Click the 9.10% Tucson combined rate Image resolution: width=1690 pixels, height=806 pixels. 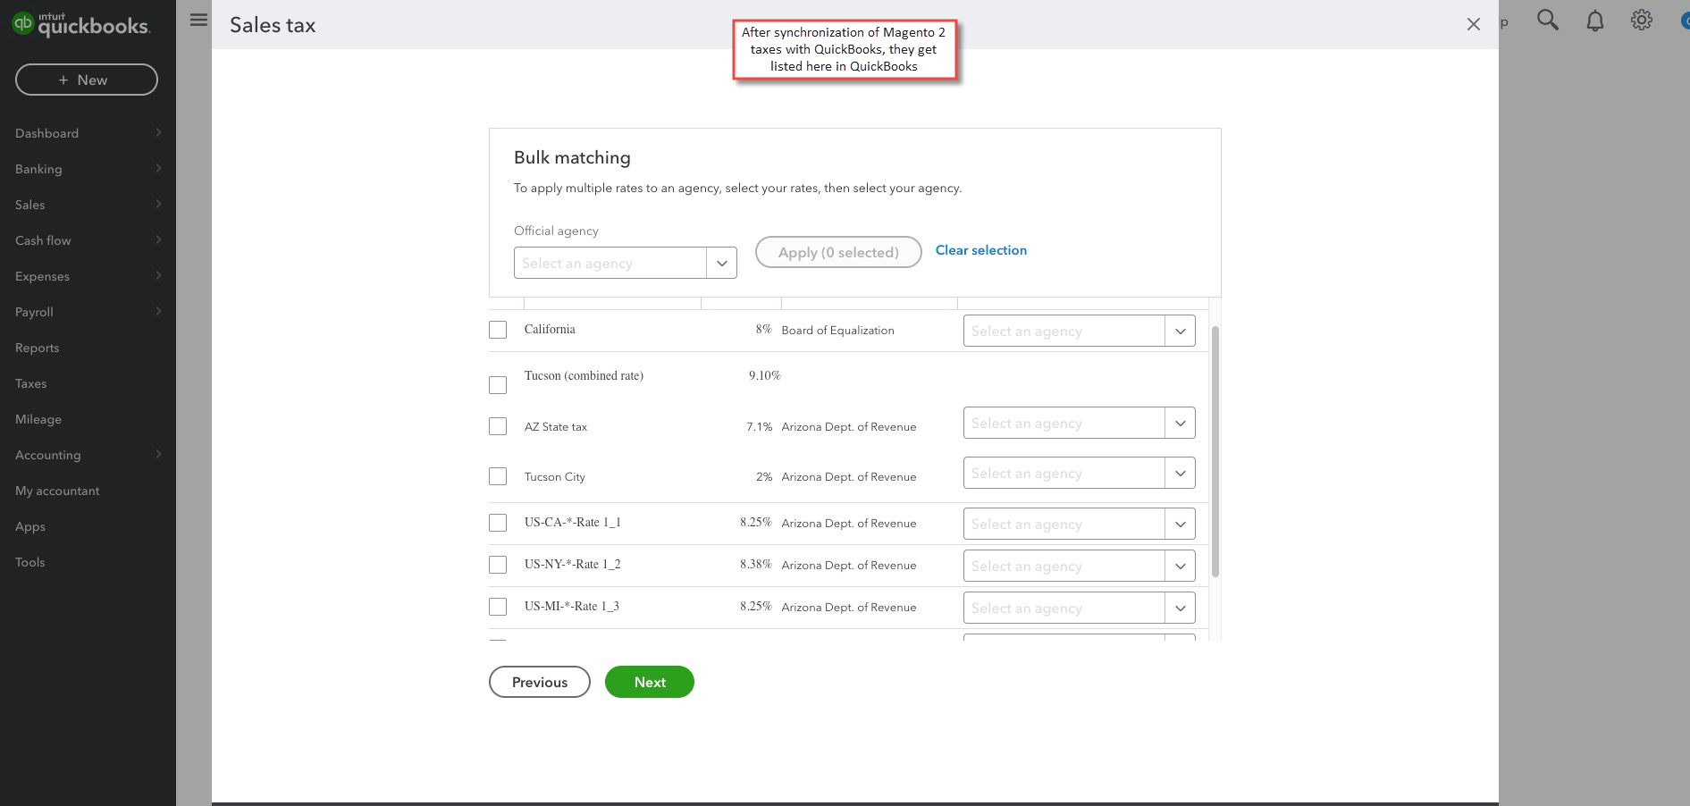764,375
